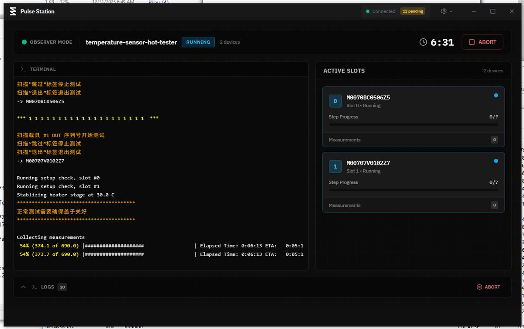Click device name M00707V0102Z7 in Active Slots

(x=368, y=163)
